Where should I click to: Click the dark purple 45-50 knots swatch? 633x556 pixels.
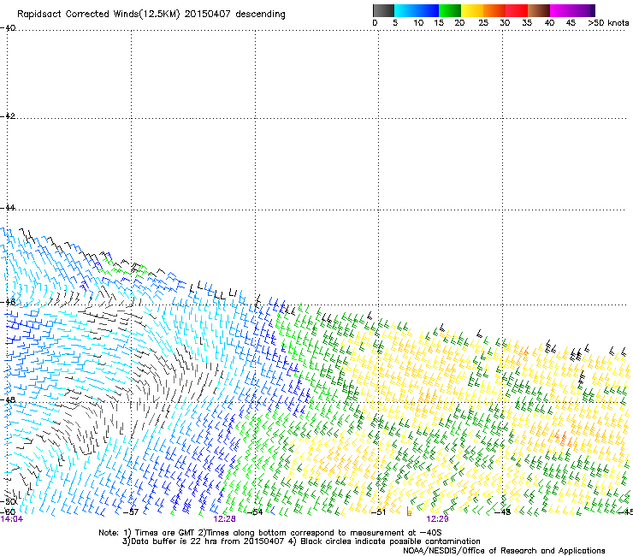coord(583,10)
